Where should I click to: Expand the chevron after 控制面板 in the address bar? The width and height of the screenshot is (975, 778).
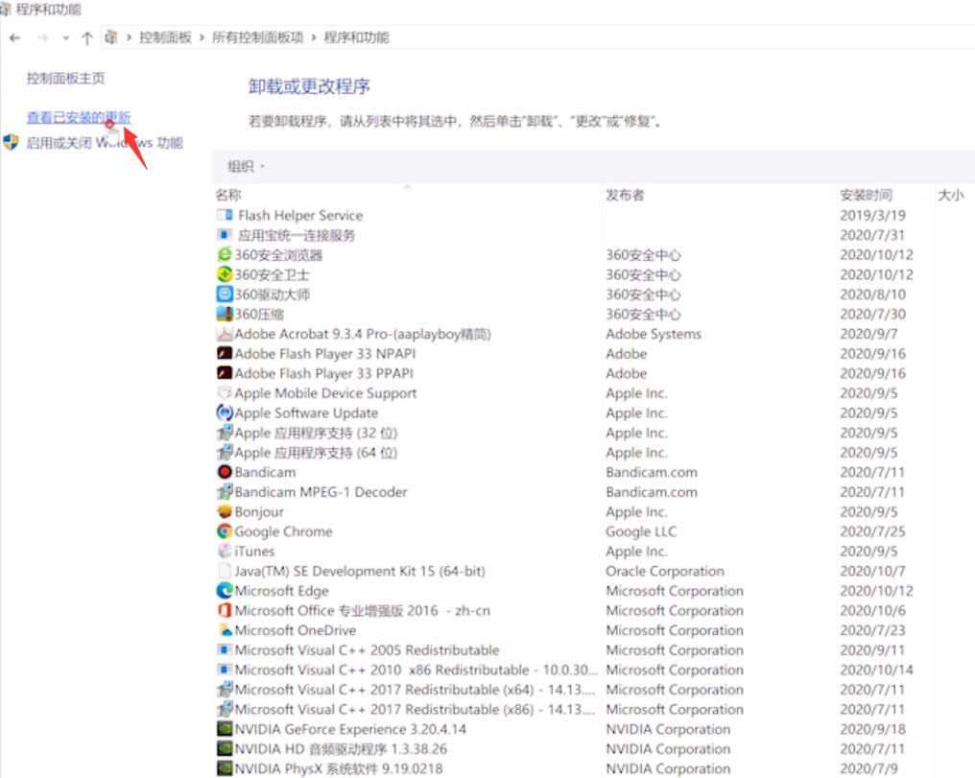202,38
